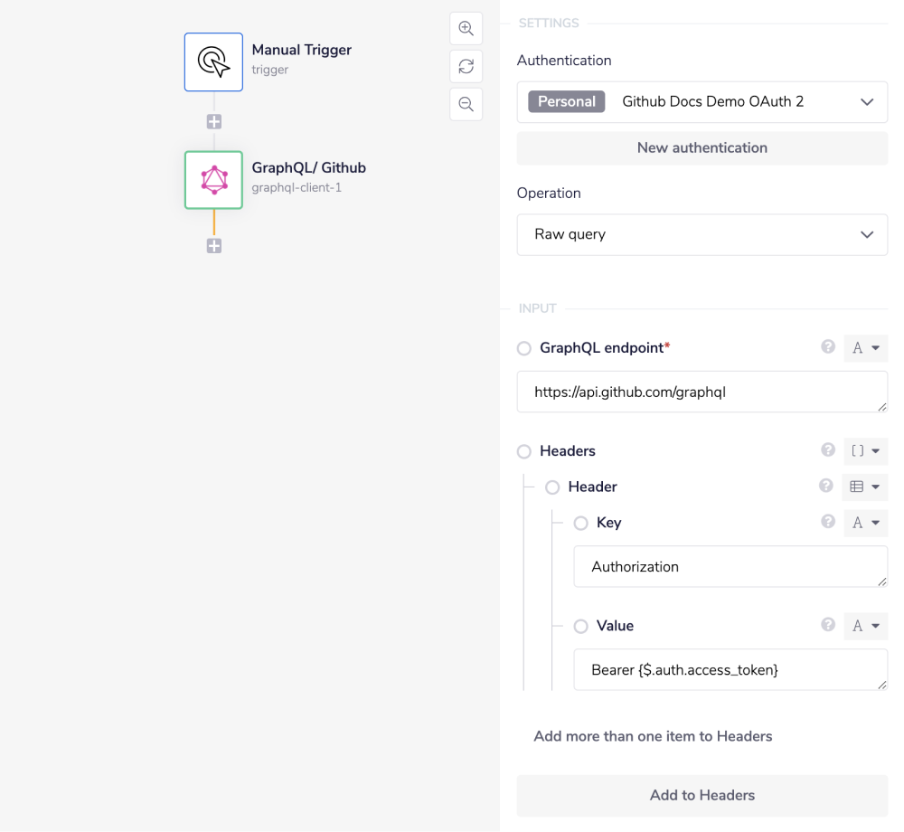Screen dimensions: 904x832
Task: Add a step below the GraphQL node
Action: (x=213, y=245)
